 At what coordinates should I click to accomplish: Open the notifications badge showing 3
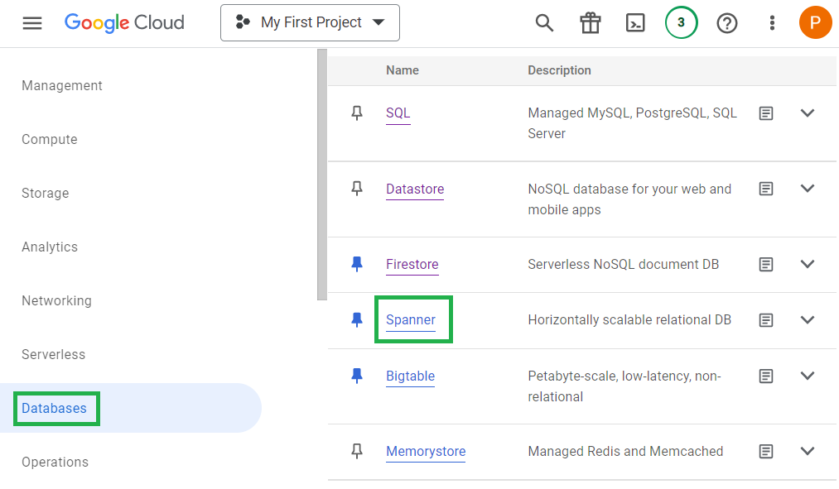(681, 23)
